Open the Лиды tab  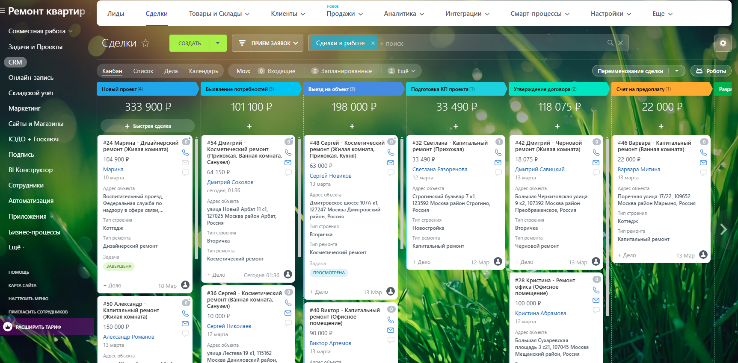[x=116, y=14]
